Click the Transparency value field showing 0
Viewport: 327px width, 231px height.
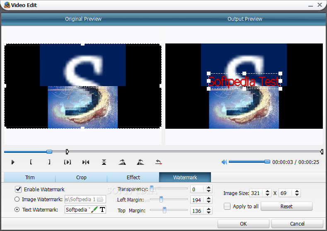coord(198,189)
